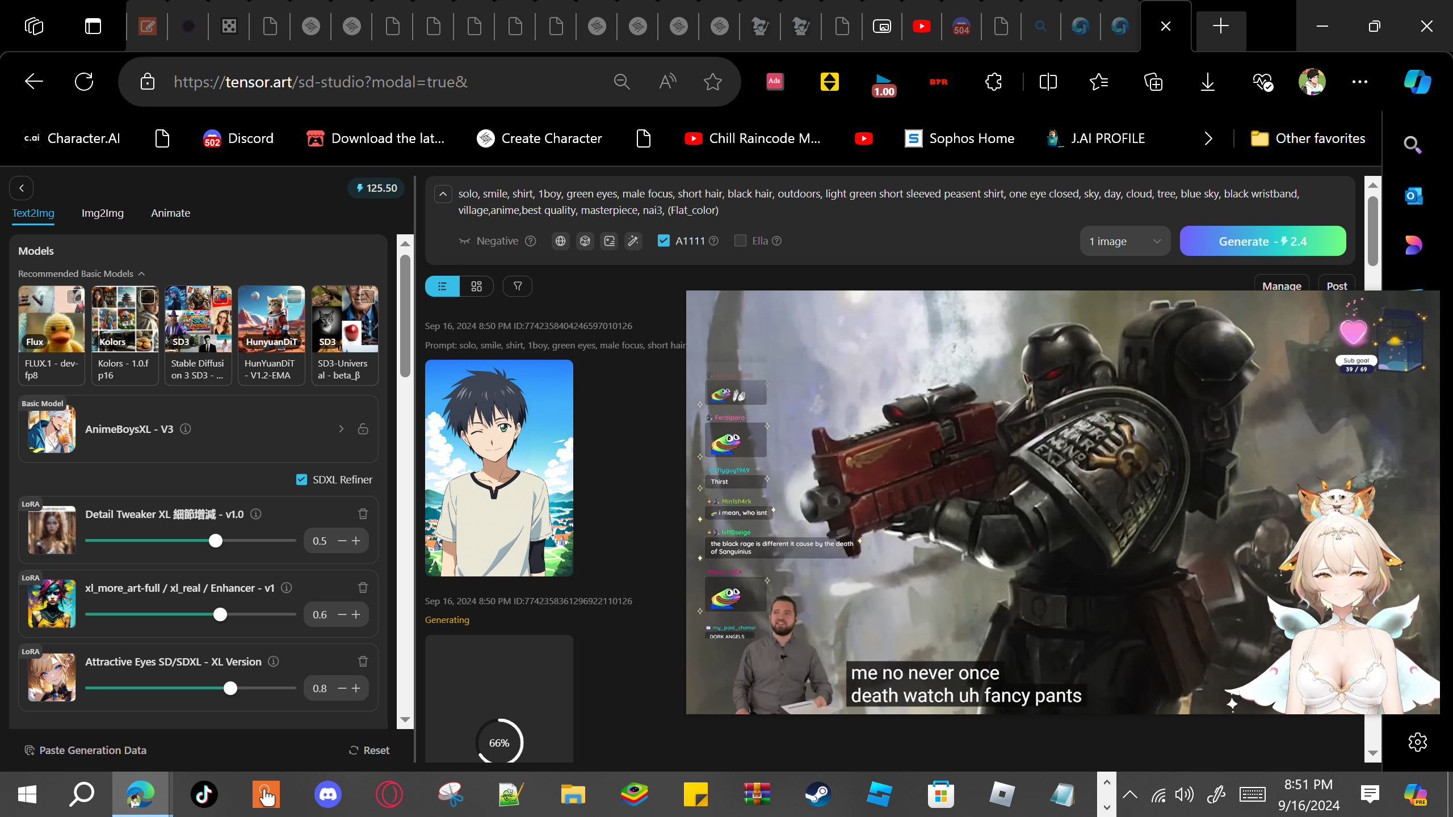Image resolution: width=1453 pixels, height=817 pixels.
Task: Click the Detail Tweaker XL weight slider
Action: pyautogui.click(x=191, y=541)
